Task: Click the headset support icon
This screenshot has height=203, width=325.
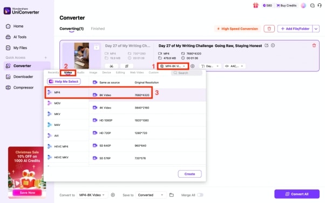Action: 320,5
